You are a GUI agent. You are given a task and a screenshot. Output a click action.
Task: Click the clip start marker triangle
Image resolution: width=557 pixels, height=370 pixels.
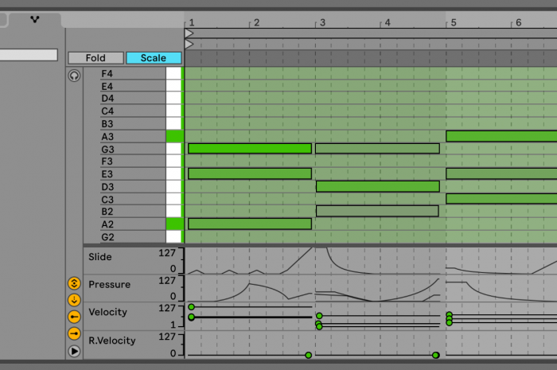point(189,44)
